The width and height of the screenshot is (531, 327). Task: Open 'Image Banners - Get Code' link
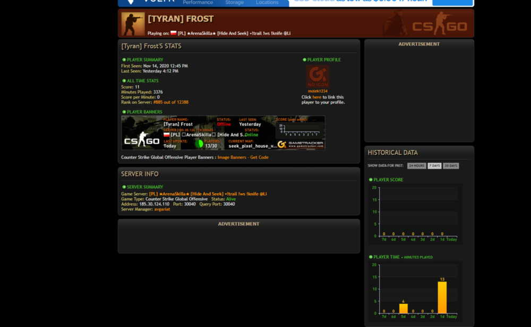(243, 157)
